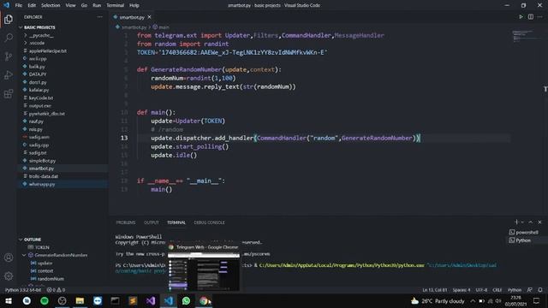Open File Explorer from the taskbar
Image resolution: width=548 pixels, height=308 pixels.
point(80,300)
